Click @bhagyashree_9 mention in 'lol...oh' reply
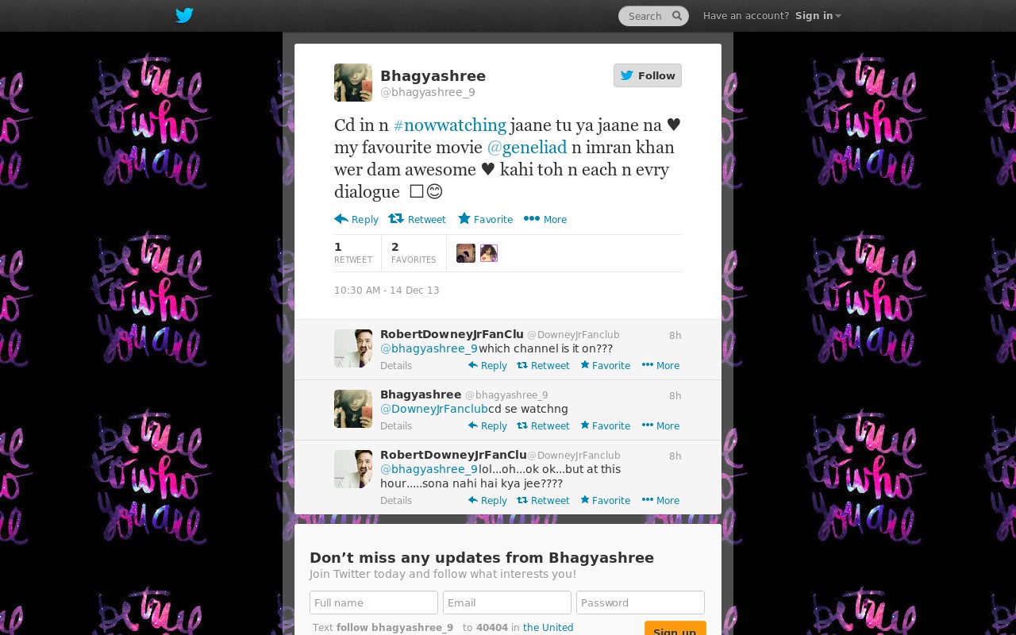 pos(429,469)
